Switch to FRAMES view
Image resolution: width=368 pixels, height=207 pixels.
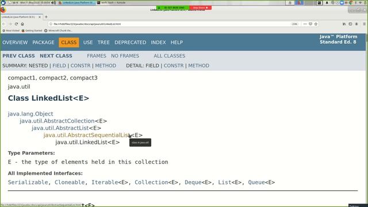click(x=97, y=56)
